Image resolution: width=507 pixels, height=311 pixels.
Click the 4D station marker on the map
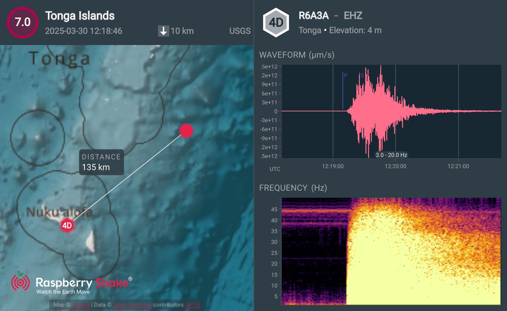tap(67, 225)
